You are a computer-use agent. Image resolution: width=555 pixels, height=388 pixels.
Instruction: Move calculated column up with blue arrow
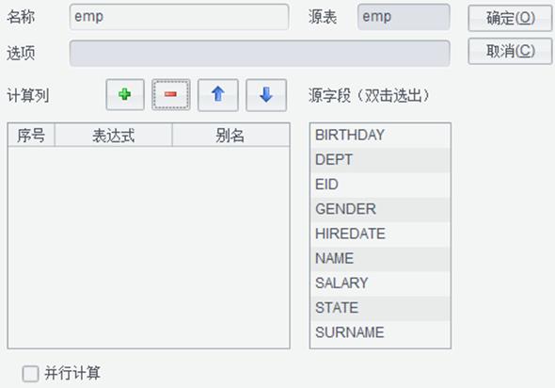218,95
